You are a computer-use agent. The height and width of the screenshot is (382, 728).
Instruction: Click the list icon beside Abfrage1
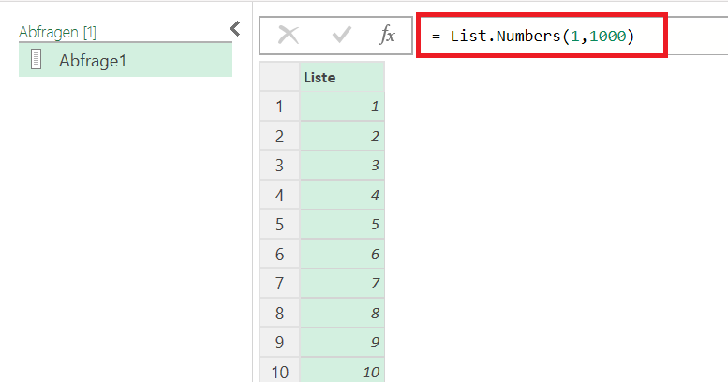click(37, 60)
